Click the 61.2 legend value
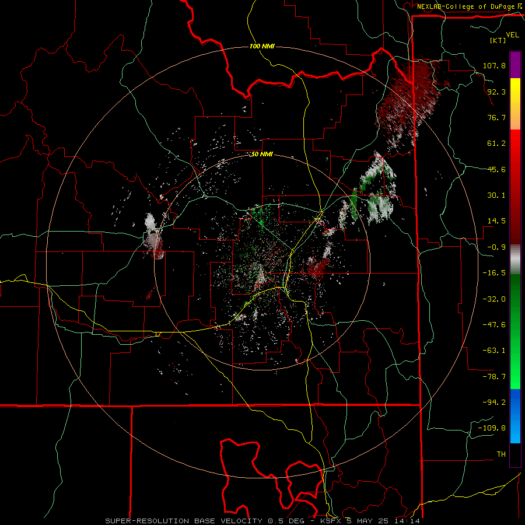This screenshot has height=525, width=525. tap(496, 143)
